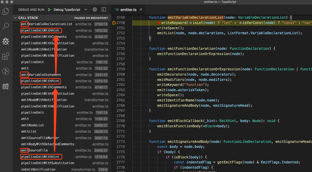This screenshot has width=312, height=172.
Task: Click the macOS green zoom window button
Action: click(12, 2)
